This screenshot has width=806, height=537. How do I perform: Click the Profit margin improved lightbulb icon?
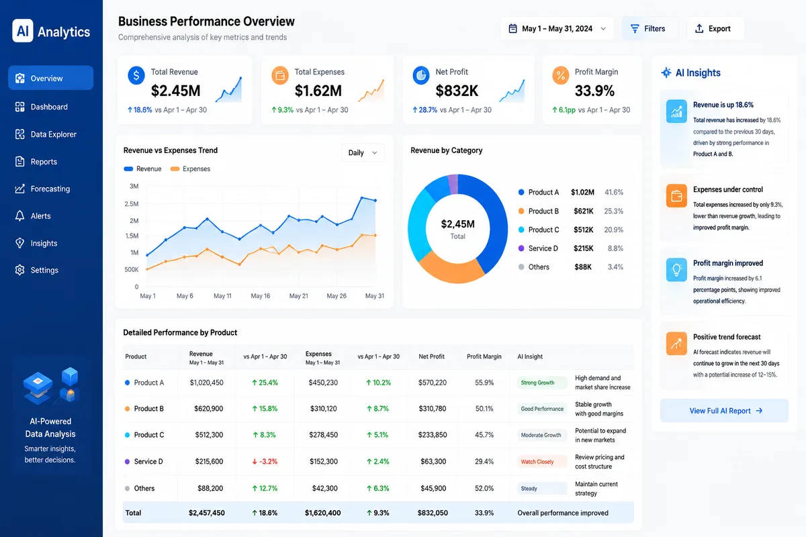tap(676, 269)
